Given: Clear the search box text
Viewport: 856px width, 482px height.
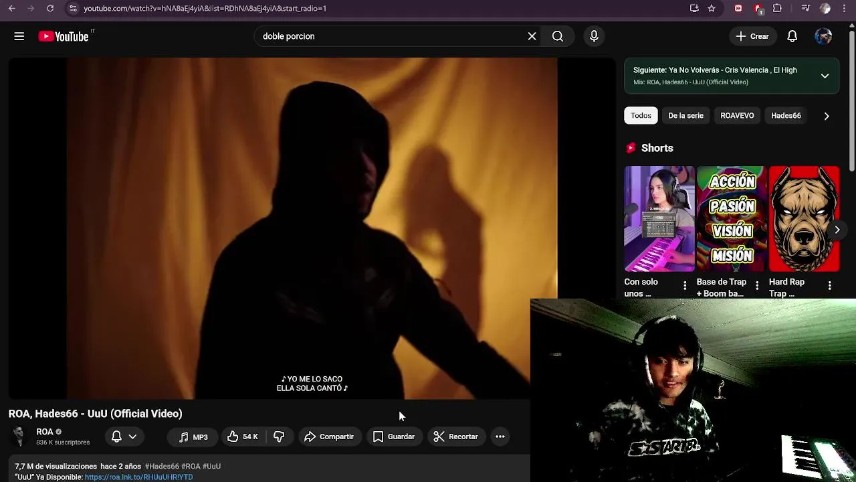Looking at the screenshot, I should [532, 36].
